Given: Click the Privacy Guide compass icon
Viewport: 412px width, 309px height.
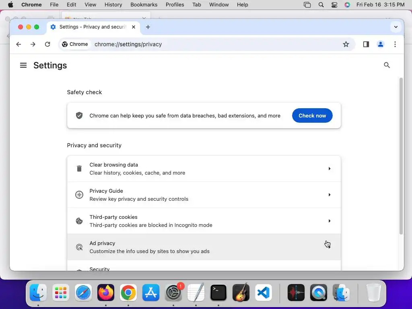Looking at the screenshot, I should (79, 195).
